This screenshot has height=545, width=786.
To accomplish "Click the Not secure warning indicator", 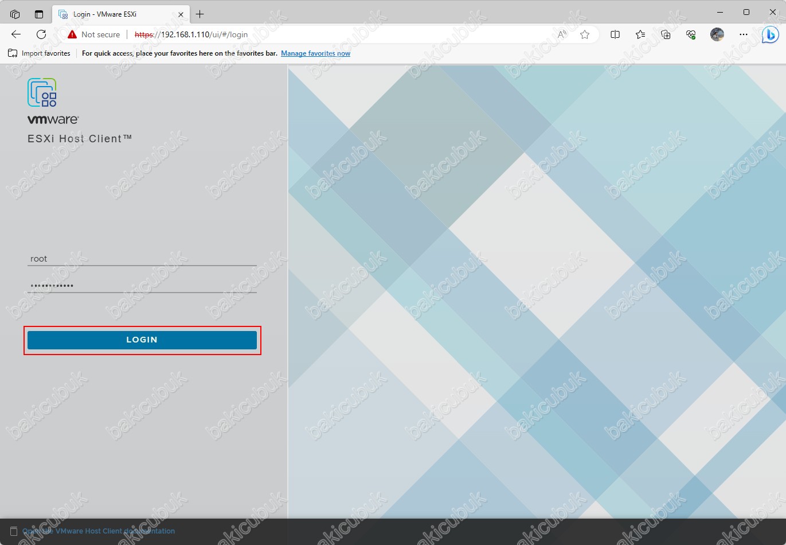I will coord(94,34).
